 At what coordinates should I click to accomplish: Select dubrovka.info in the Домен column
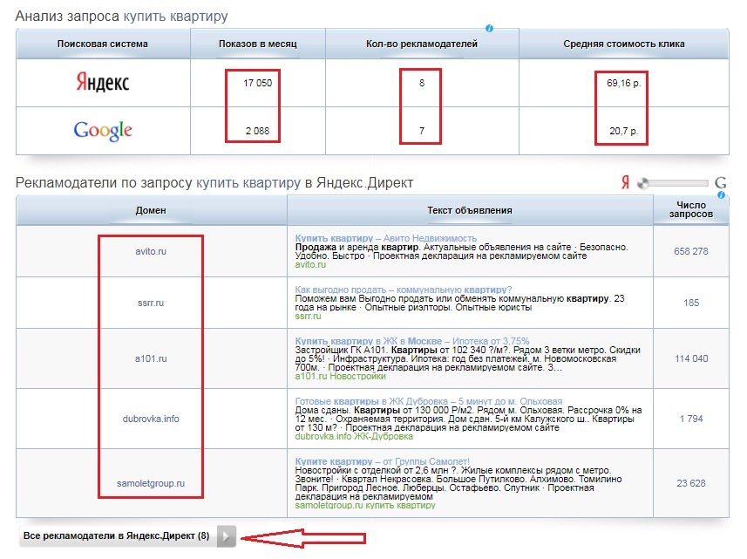(x=151, y=419)
